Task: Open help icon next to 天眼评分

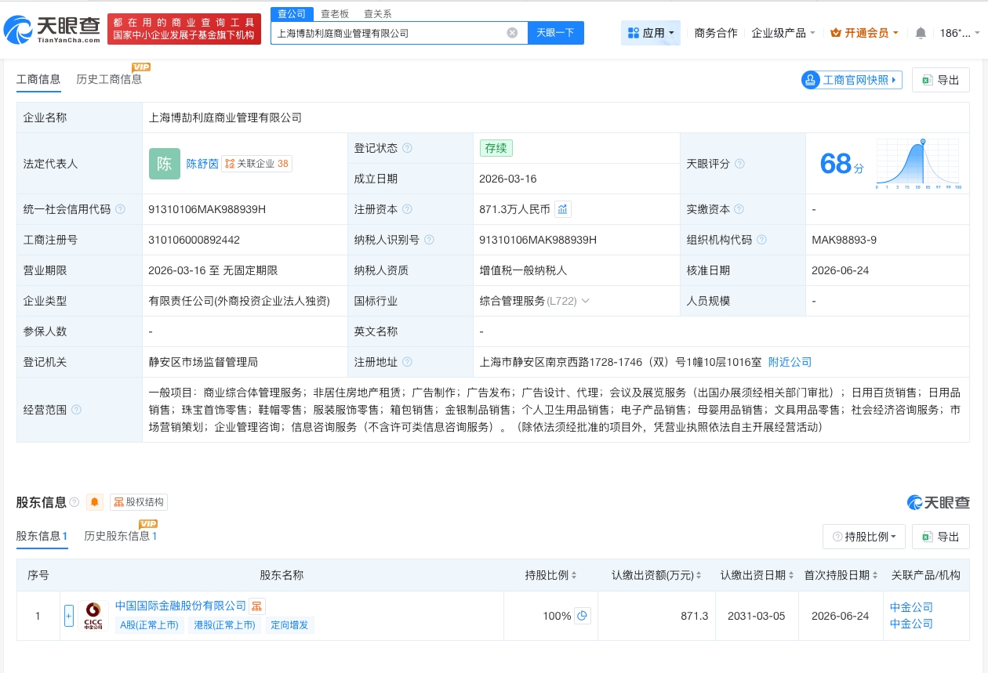Action: click(739, 164)
